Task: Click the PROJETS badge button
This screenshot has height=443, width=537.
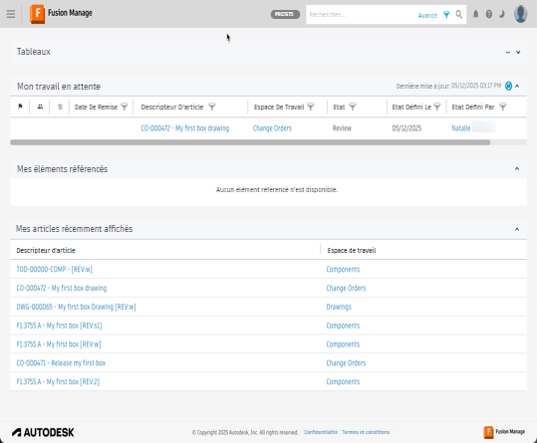Action: 285,14
